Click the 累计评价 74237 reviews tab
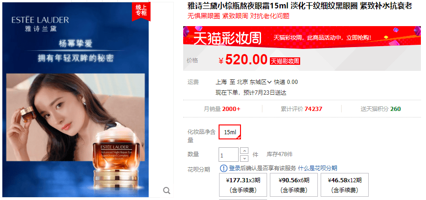Viewport: 426px width, 200px height. [302, 109]
